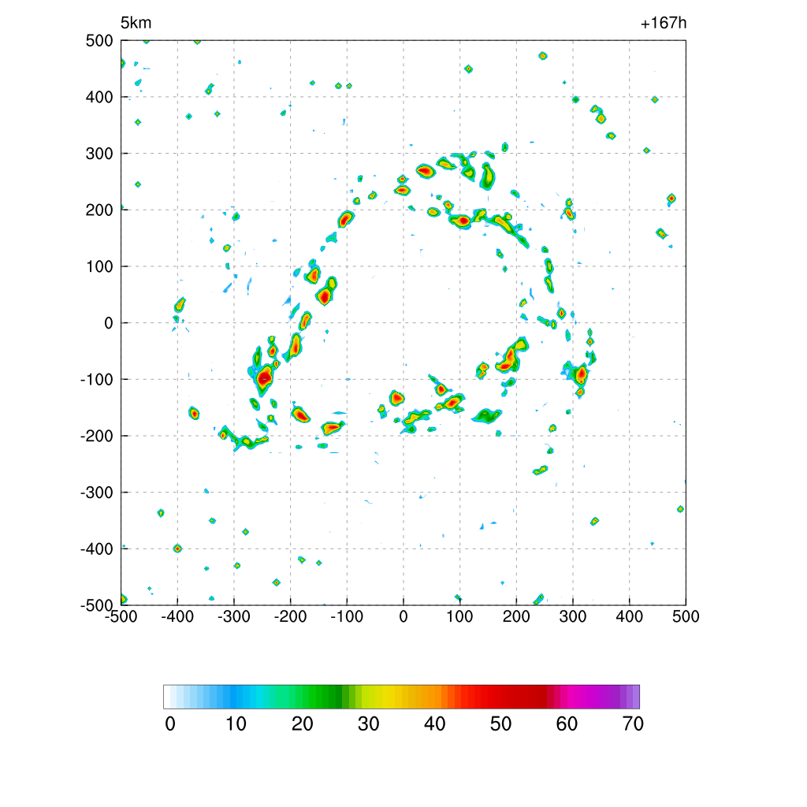Click the "5km" title label
The image size is (807, 807).
tap(136, 23)
